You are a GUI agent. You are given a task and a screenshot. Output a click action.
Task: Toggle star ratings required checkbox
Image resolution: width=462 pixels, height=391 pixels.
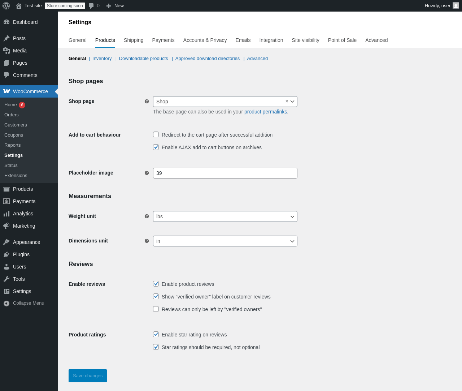click(x=156, y=347)
